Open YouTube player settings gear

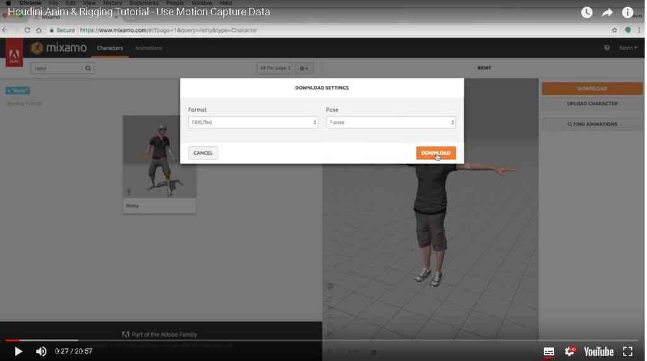(571, 352)
